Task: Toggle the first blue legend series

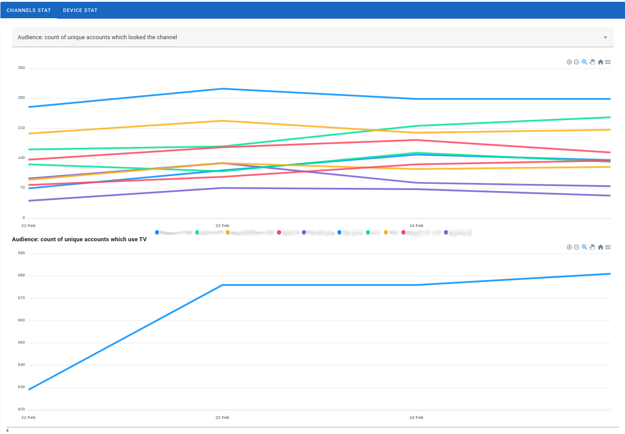Action: [157, 232]
